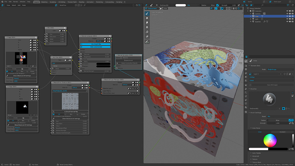Pick a hue on the color wheel
The width and height of the screenshot is (295, 166).
coord(270,140)
